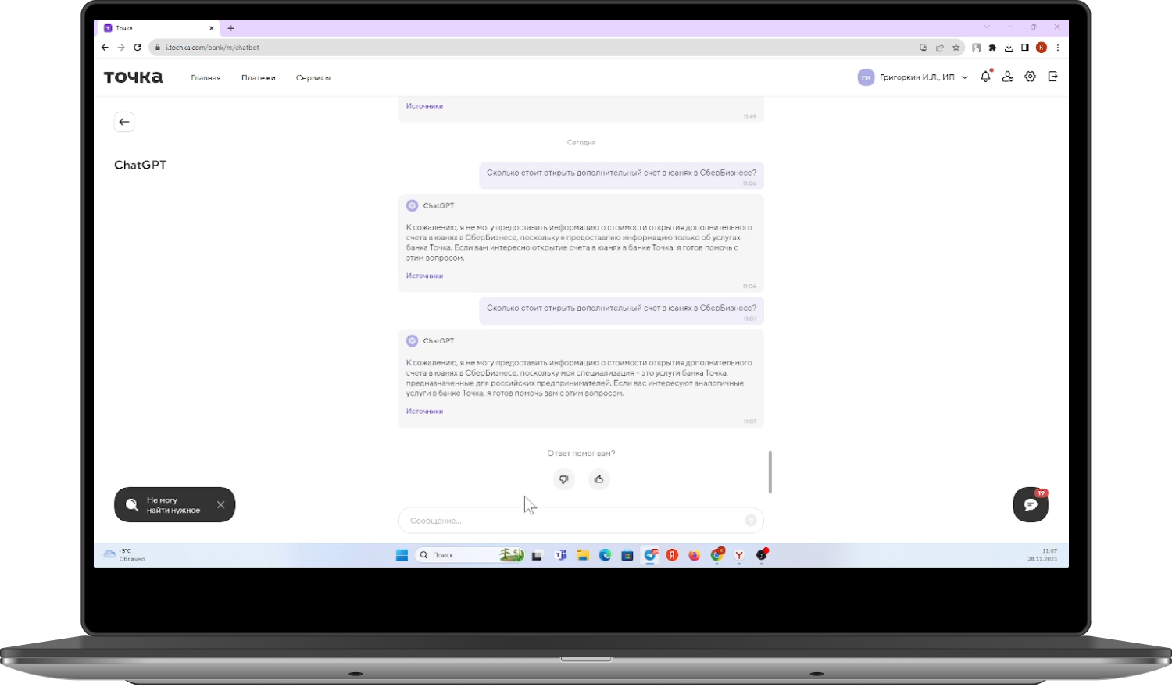Close the 'Не могу найти нужное' popup
Viewport: 1172px width, 687px height.
point(220,505)
